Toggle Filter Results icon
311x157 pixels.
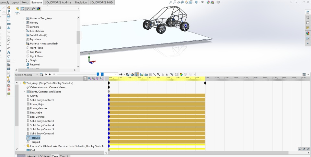click(102, 78)
